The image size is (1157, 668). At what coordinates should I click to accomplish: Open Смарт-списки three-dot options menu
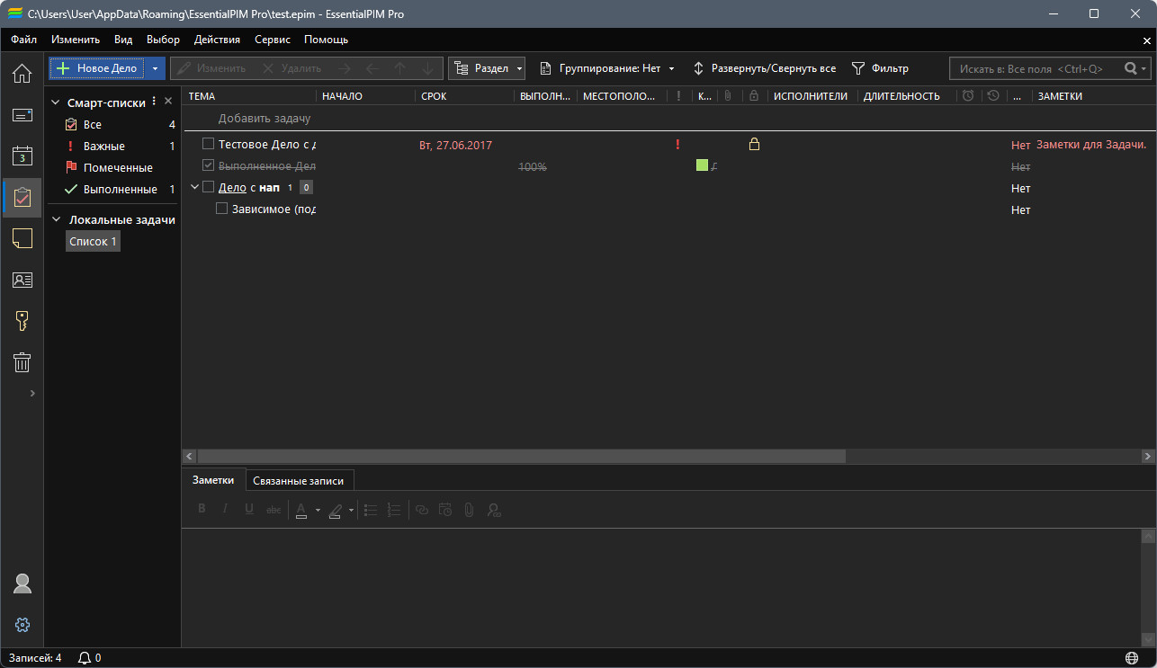[x=154, y=102]
